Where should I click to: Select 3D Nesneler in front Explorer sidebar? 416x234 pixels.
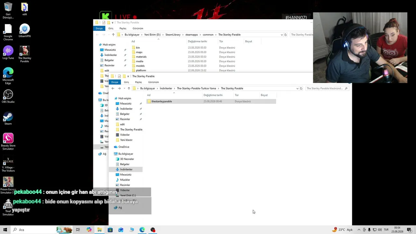[127, 159]
